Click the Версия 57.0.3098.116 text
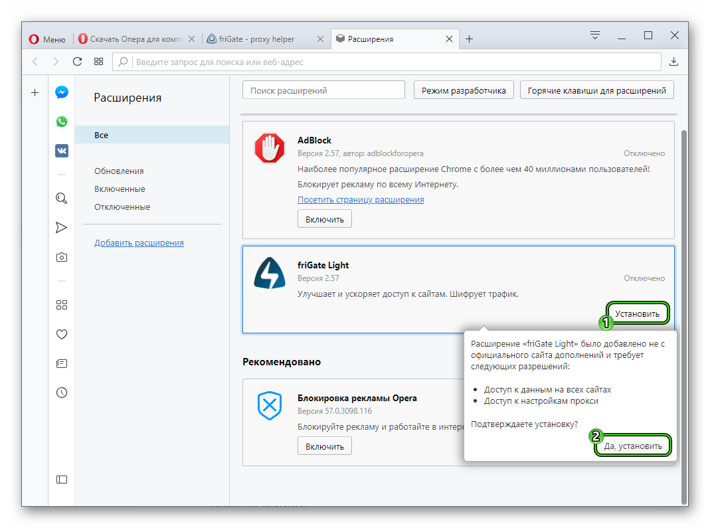 click(x=335, y=410)
